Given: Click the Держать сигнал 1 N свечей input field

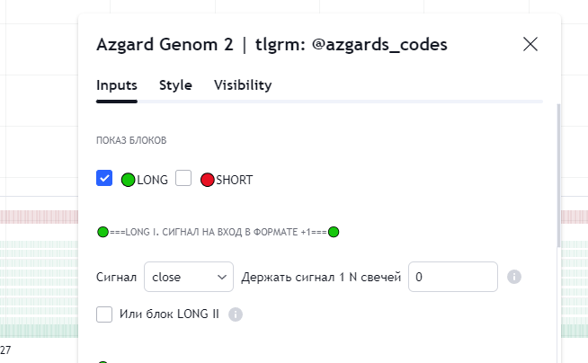Looking at the screenshot, I should coord(452,277).
